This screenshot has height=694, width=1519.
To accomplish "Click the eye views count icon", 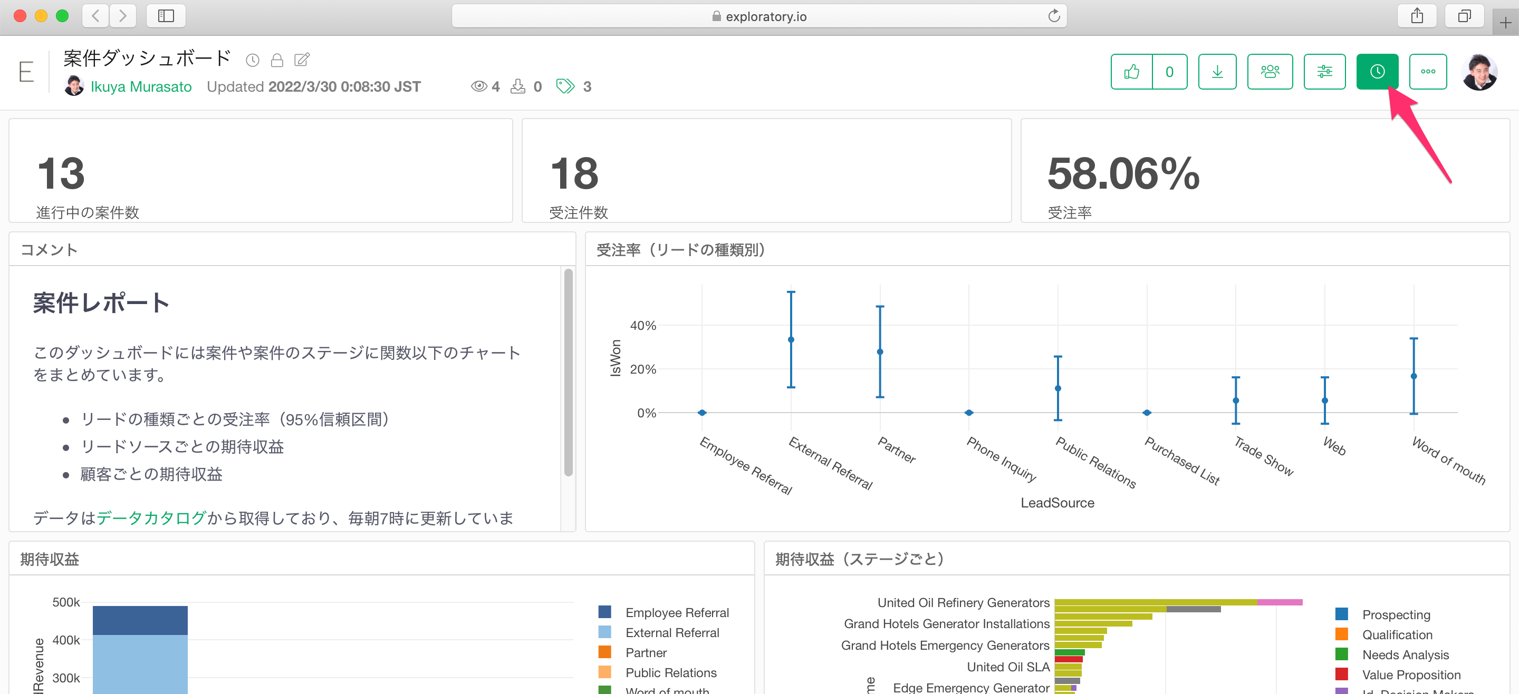I will coord(479,86).
